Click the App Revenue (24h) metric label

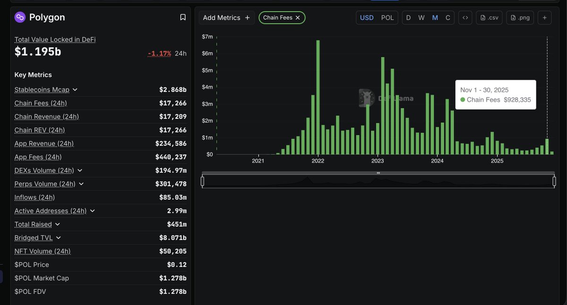(x=44, y=143)
